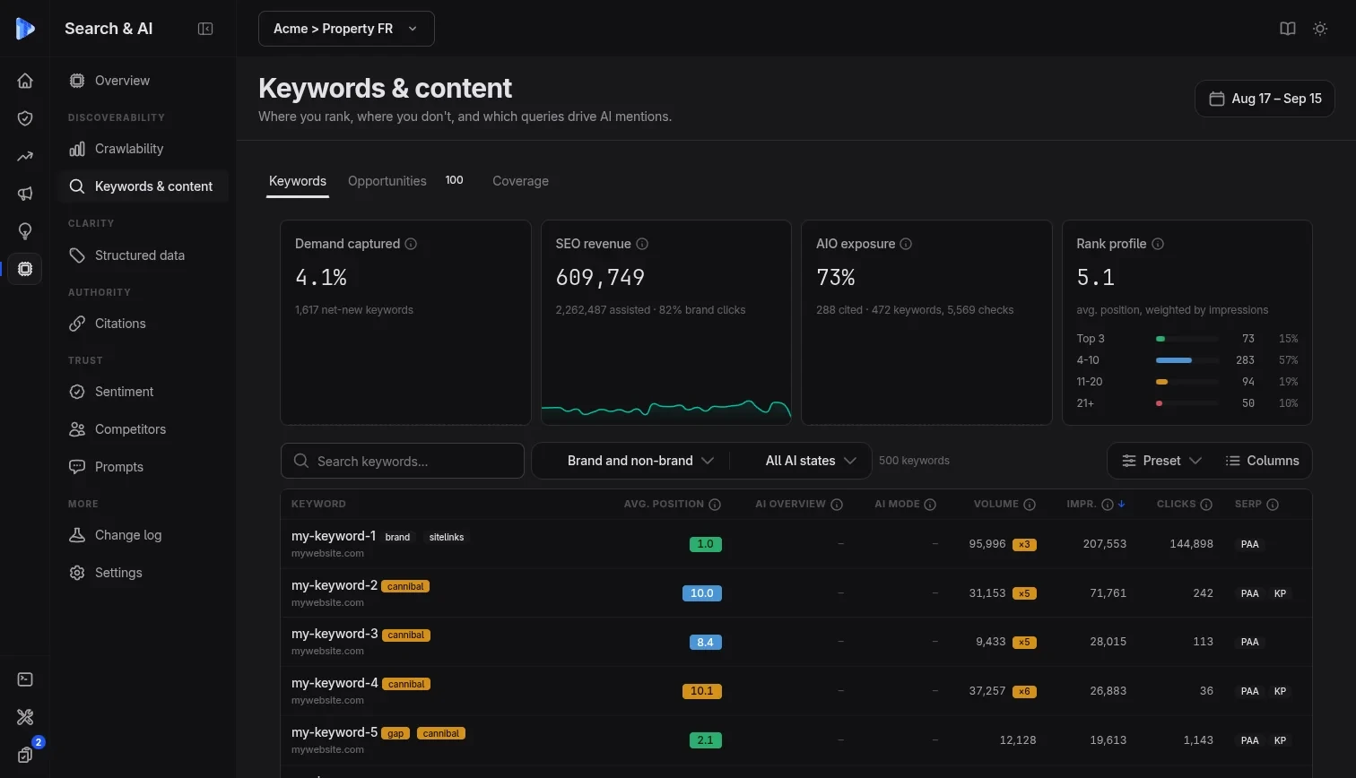Open Citations page

point(143,324)
